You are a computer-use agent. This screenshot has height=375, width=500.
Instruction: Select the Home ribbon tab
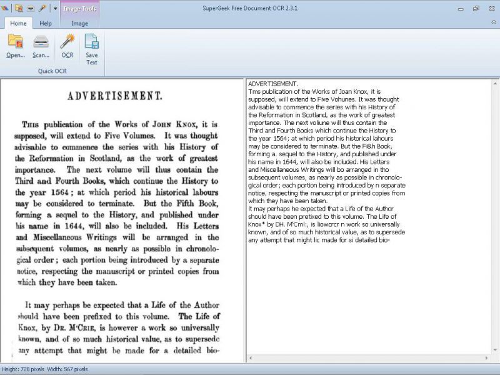18,23
